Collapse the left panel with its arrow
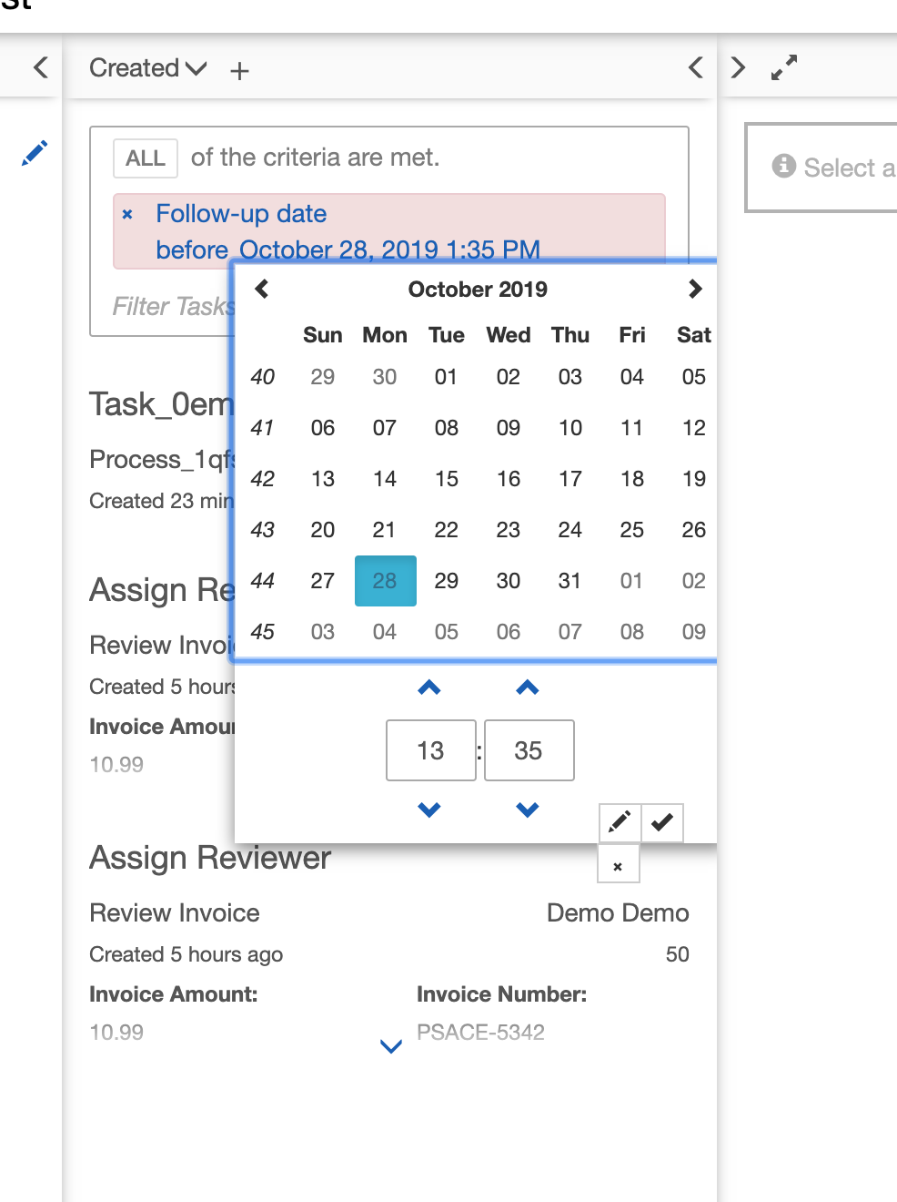 pos(41,67)
